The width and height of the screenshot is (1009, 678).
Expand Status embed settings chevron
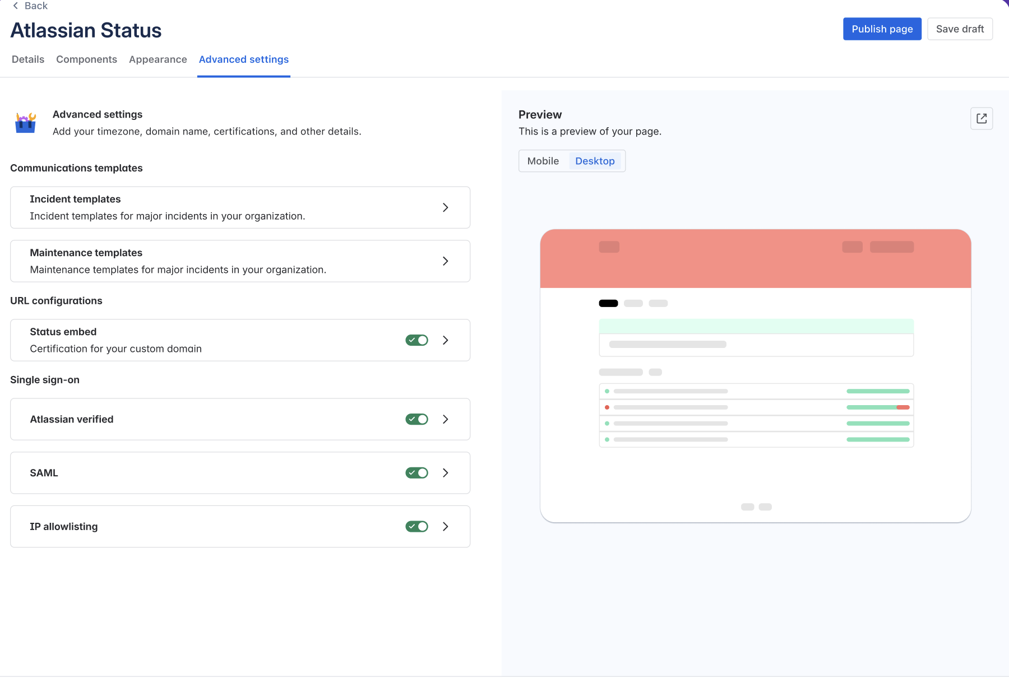445,340
